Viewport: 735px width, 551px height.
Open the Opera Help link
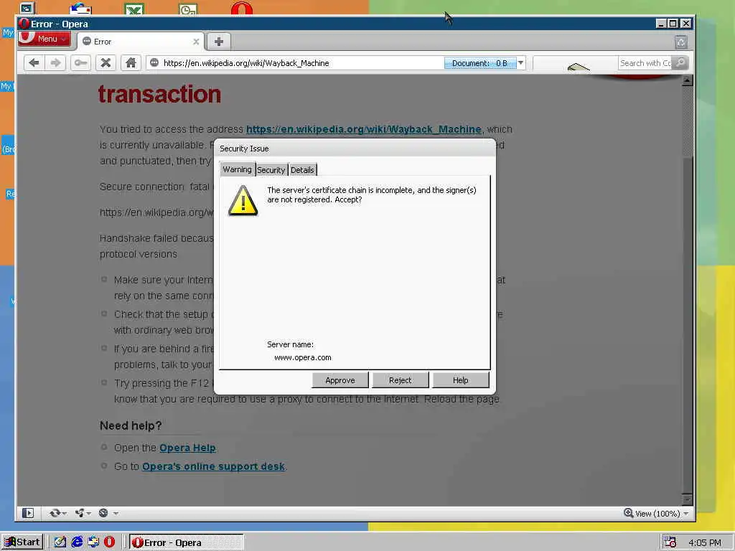(187, 448)
